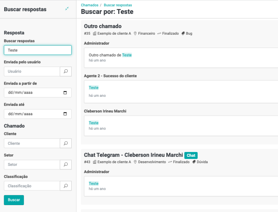This screenshot has width=278, height=212.
Task: Click the search icon beside Classificação field
Action: coord(66,186)
